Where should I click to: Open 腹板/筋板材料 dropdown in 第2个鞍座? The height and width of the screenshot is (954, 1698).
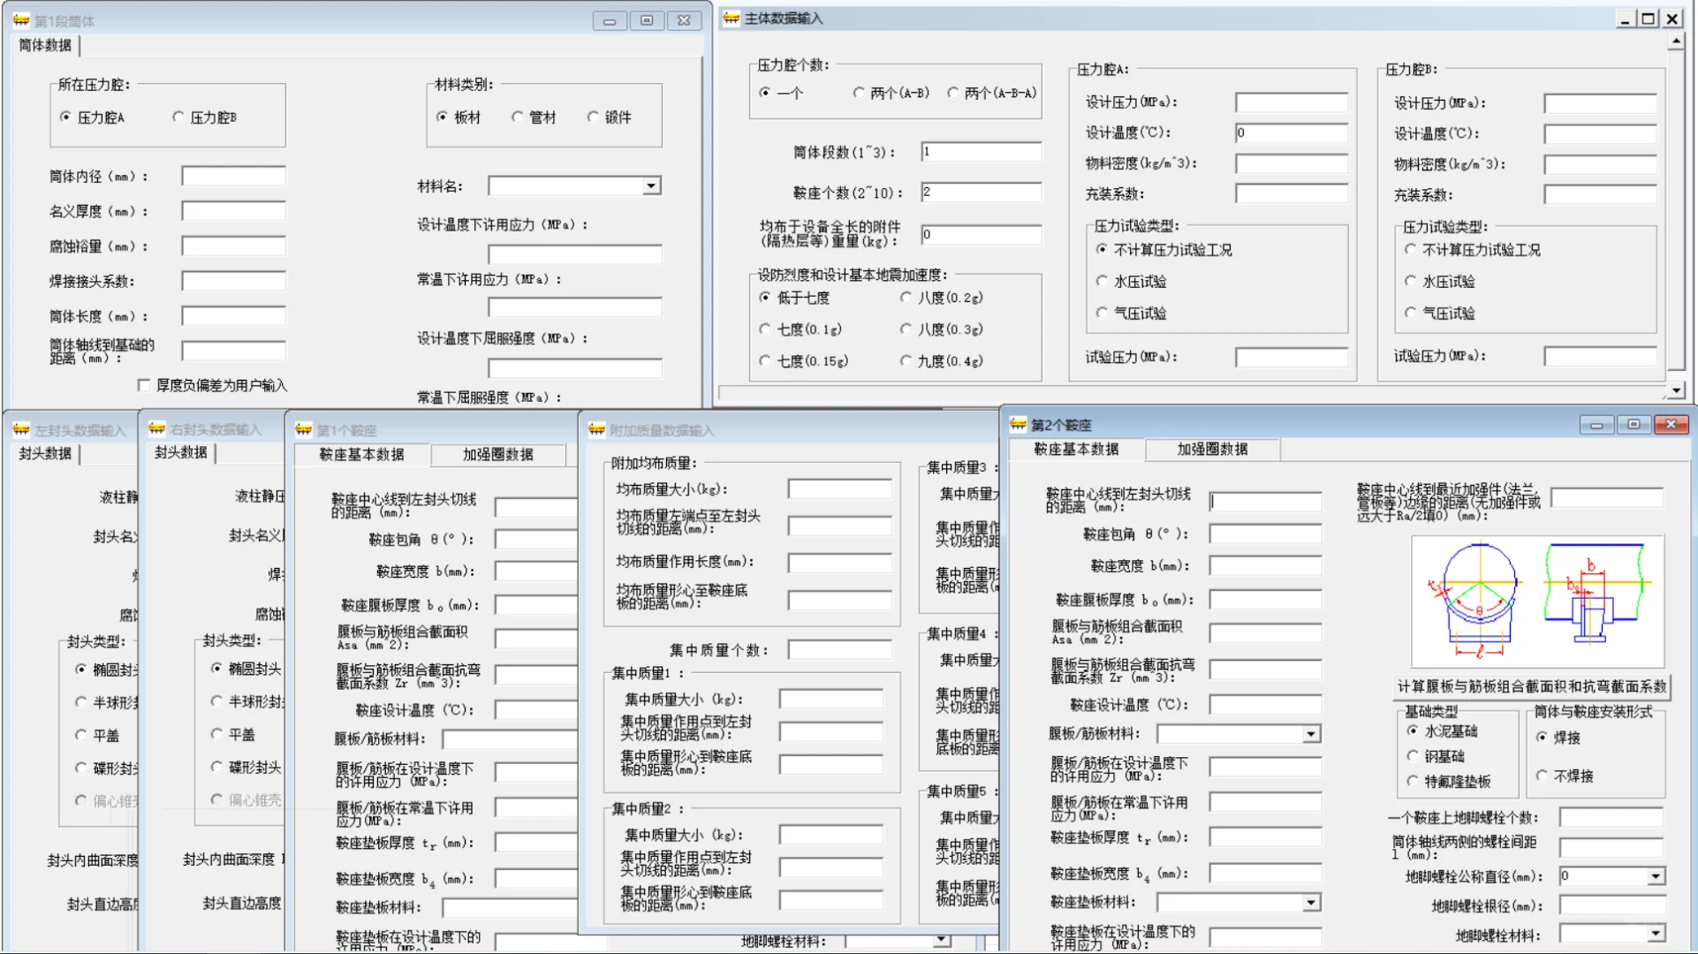click(1310, 733)
